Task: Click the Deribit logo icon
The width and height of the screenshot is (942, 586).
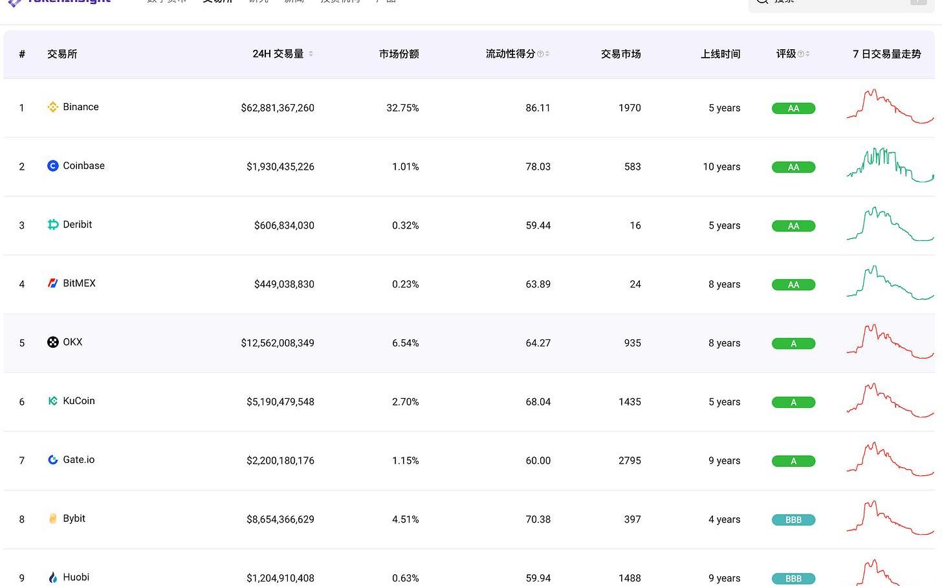Action: 53,225
